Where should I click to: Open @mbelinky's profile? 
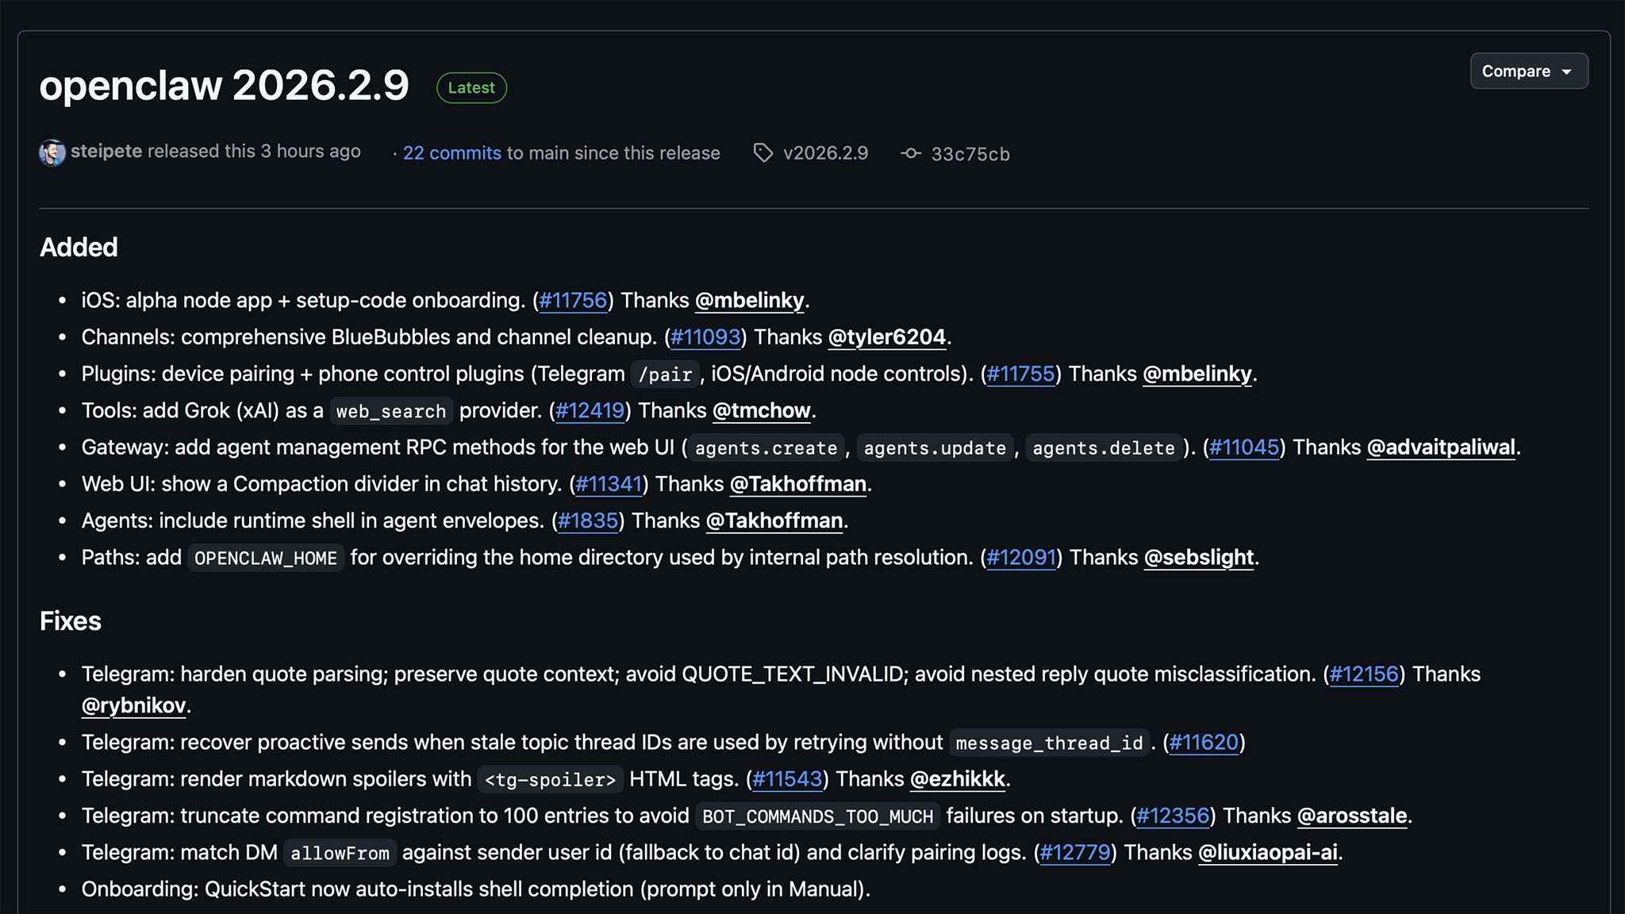click(748, 301)
